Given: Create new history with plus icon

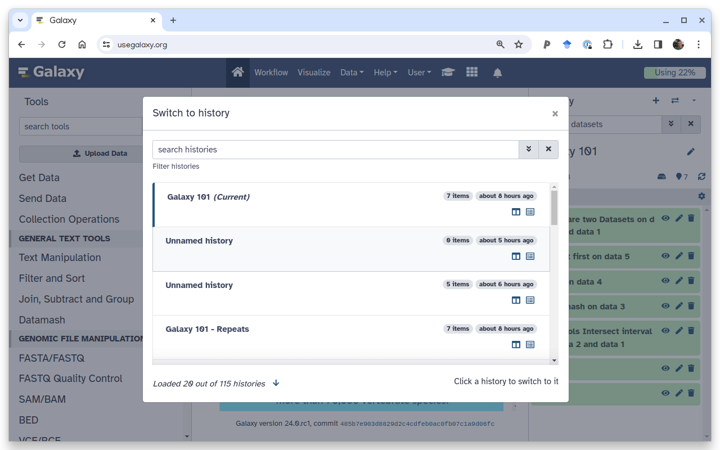Looking at the screenshot, I should (656, 101).
